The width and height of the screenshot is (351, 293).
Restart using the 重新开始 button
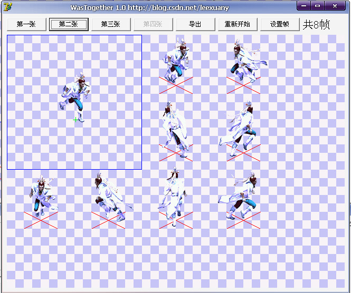coord(238,24)
